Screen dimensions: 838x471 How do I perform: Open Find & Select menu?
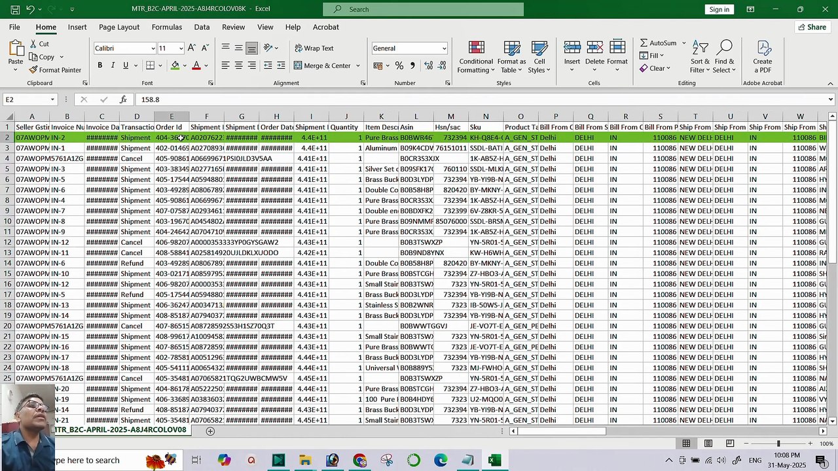click(724, 58)
